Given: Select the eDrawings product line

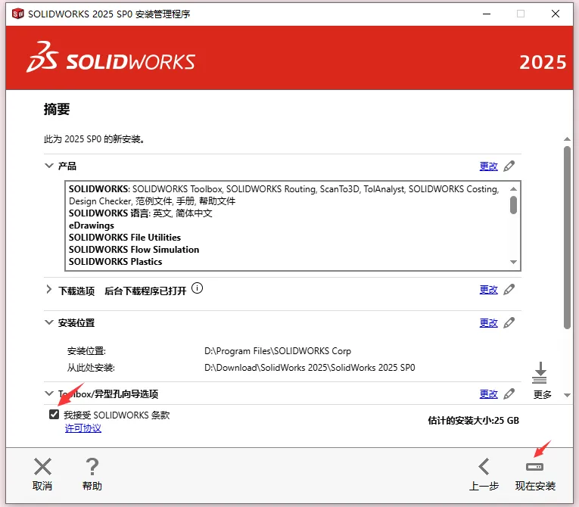Looking at the screenshot, I should tap(92, 226).
